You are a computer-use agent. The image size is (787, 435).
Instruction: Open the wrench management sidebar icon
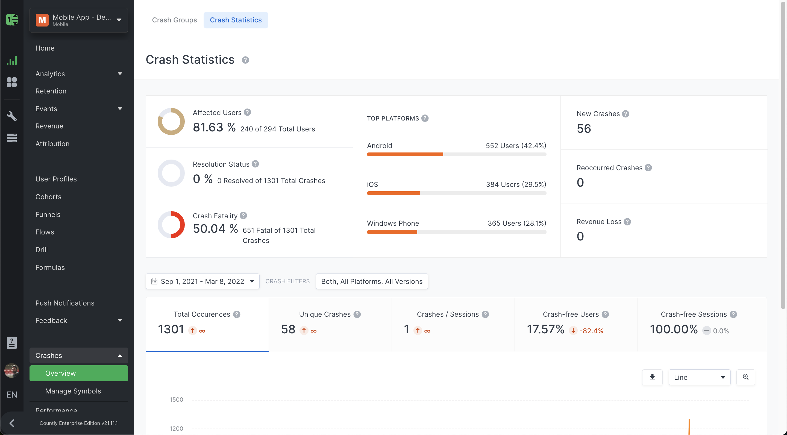(x=11, y=116)
